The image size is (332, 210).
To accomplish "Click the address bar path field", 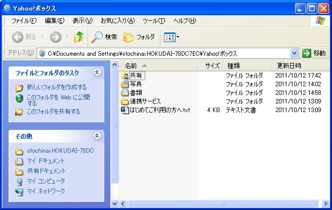I will 168,53.
